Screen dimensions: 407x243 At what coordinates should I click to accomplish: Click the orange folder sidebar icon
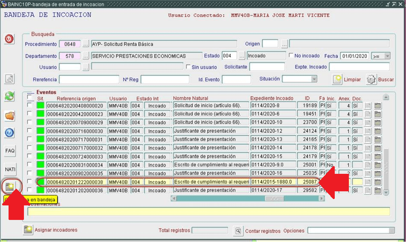(9, 116)
